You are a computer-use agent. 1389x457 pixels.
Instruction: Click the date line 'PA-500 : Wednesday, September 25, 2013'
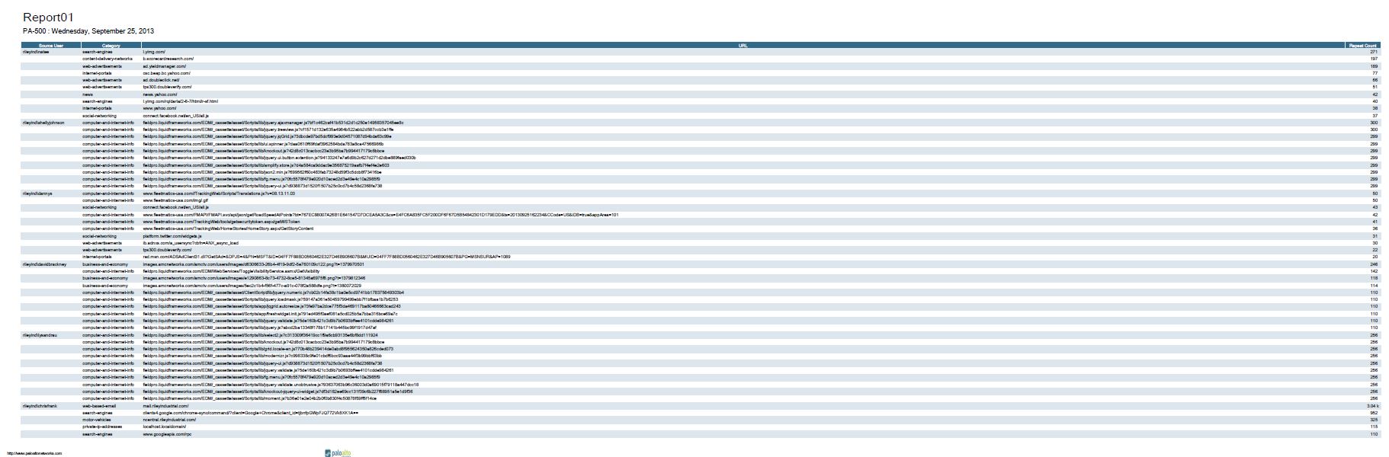point(88,31)
